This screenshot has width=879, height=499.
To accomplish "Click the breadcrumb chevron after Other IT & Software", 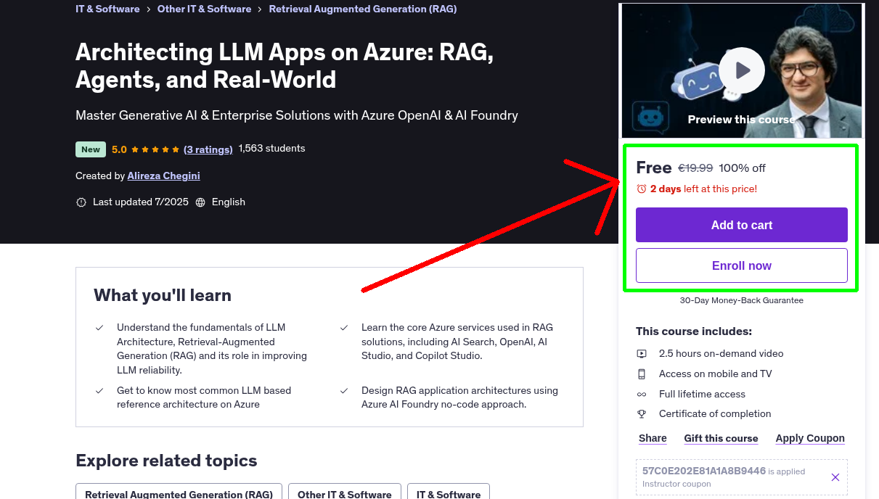I will pyautogui.click(x=260, y=9).
